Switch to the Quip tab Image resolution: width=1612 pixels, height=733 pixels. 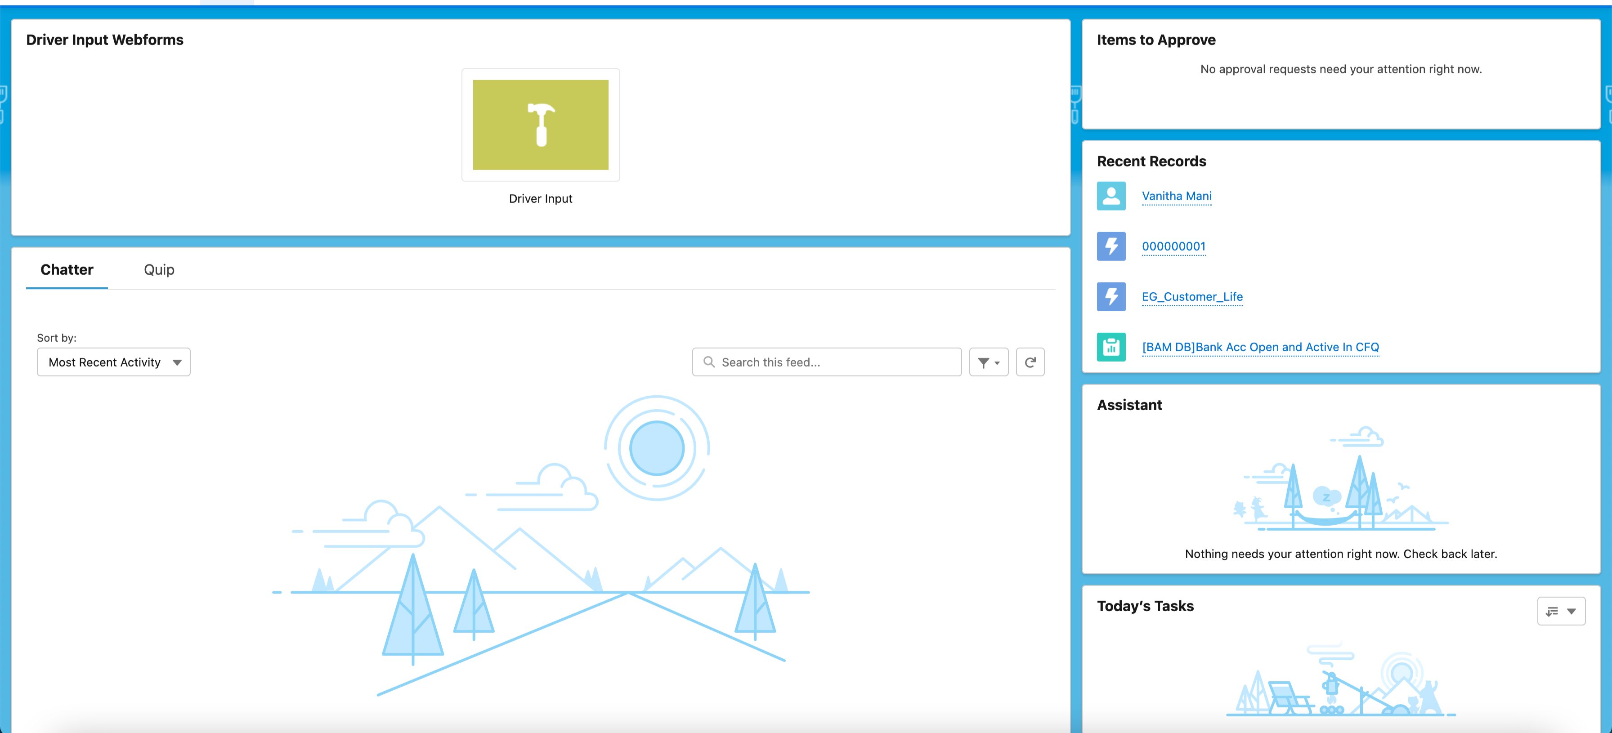(159, 269)
